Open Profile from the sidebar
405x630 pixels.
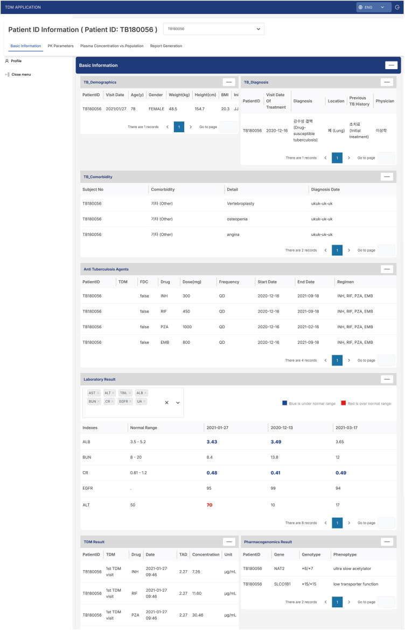(x=16, y=61)
